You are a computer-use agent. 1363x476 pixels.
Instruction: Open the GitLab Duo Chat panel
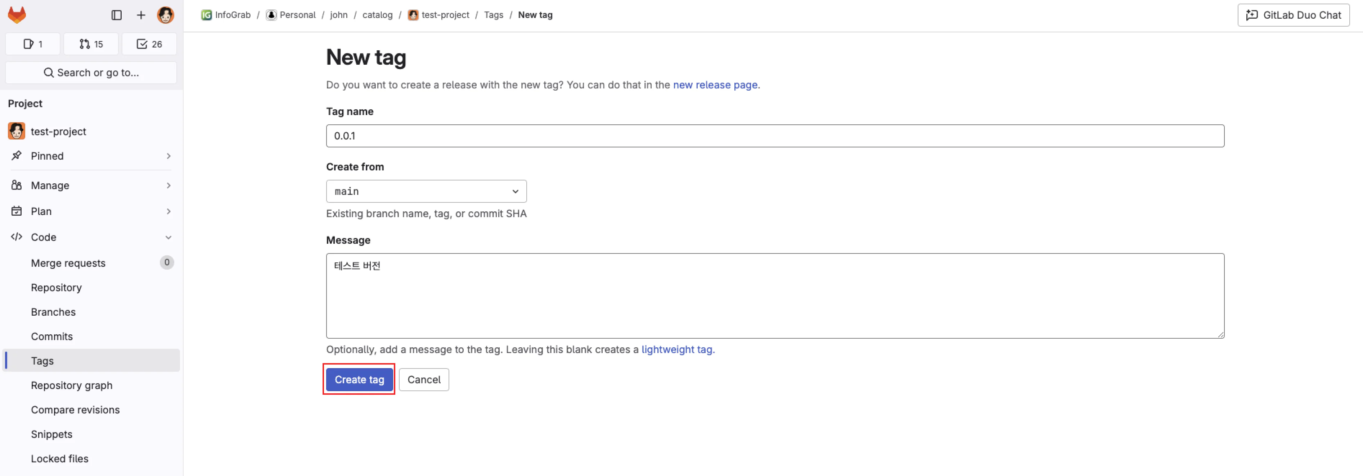coord(1293,15)
